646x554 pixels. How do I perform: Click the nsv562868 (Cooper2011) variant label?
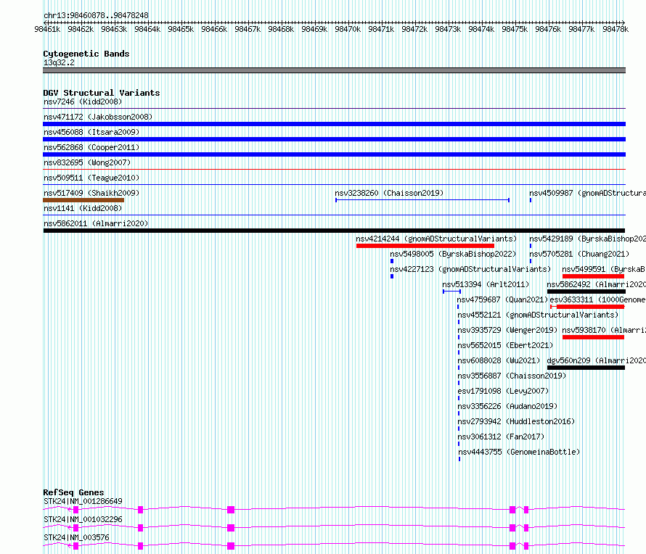(91, 148)
